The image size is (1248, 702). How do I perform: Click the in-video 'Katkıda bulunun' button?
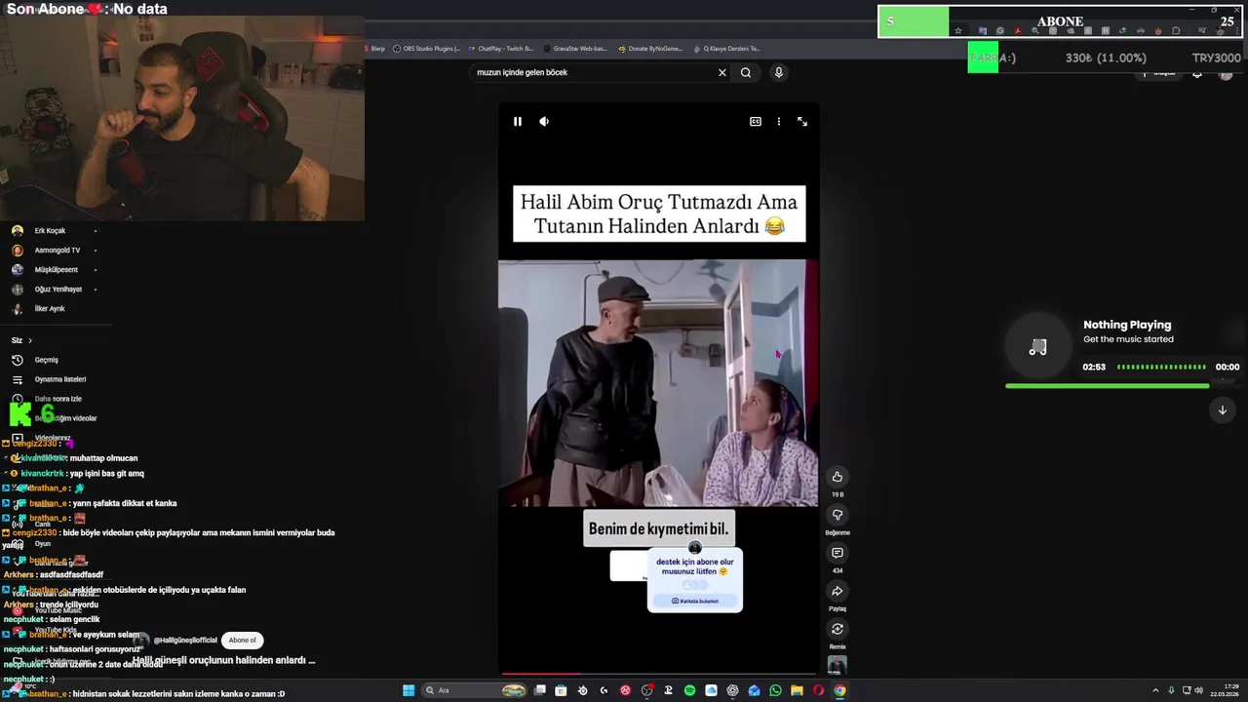pyautogui.click(x=695, y=601)
